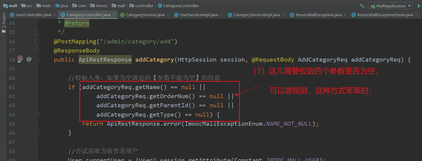Click ImoocMallExceptionEnum on line 45
422x161 pixels.
[224, 124]
